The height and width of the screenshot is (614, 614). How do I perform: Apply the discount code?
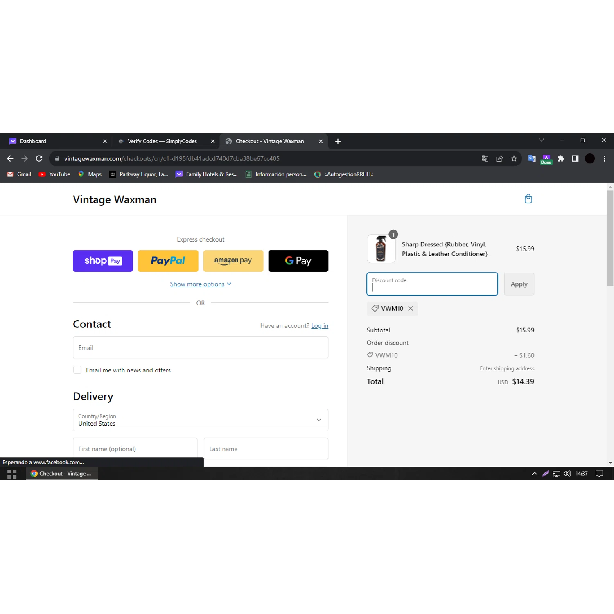tap(519, 284)
